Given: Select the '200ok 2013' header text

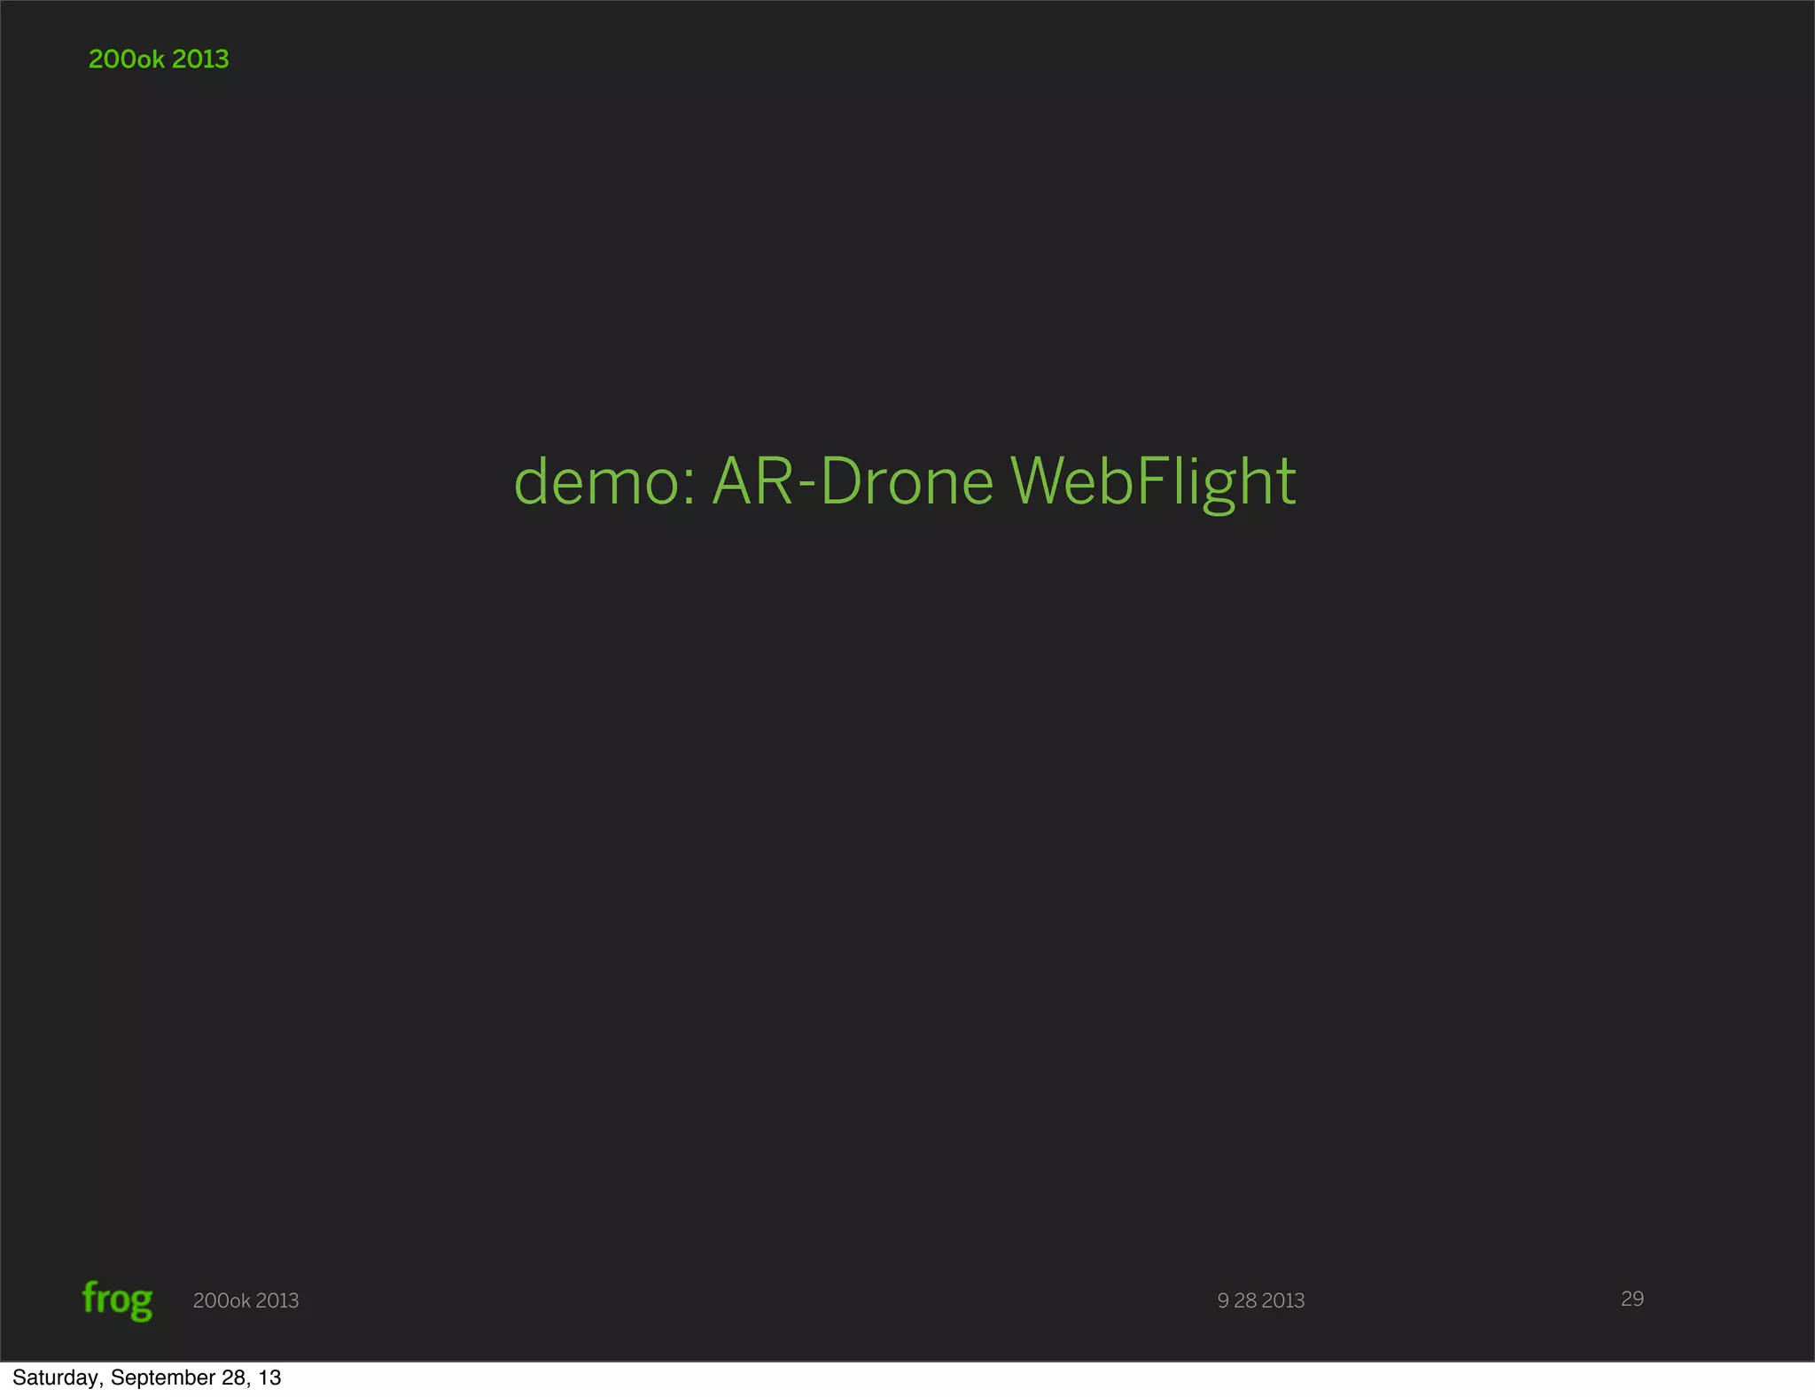Looking at the screenshot, I should [159, 59].
